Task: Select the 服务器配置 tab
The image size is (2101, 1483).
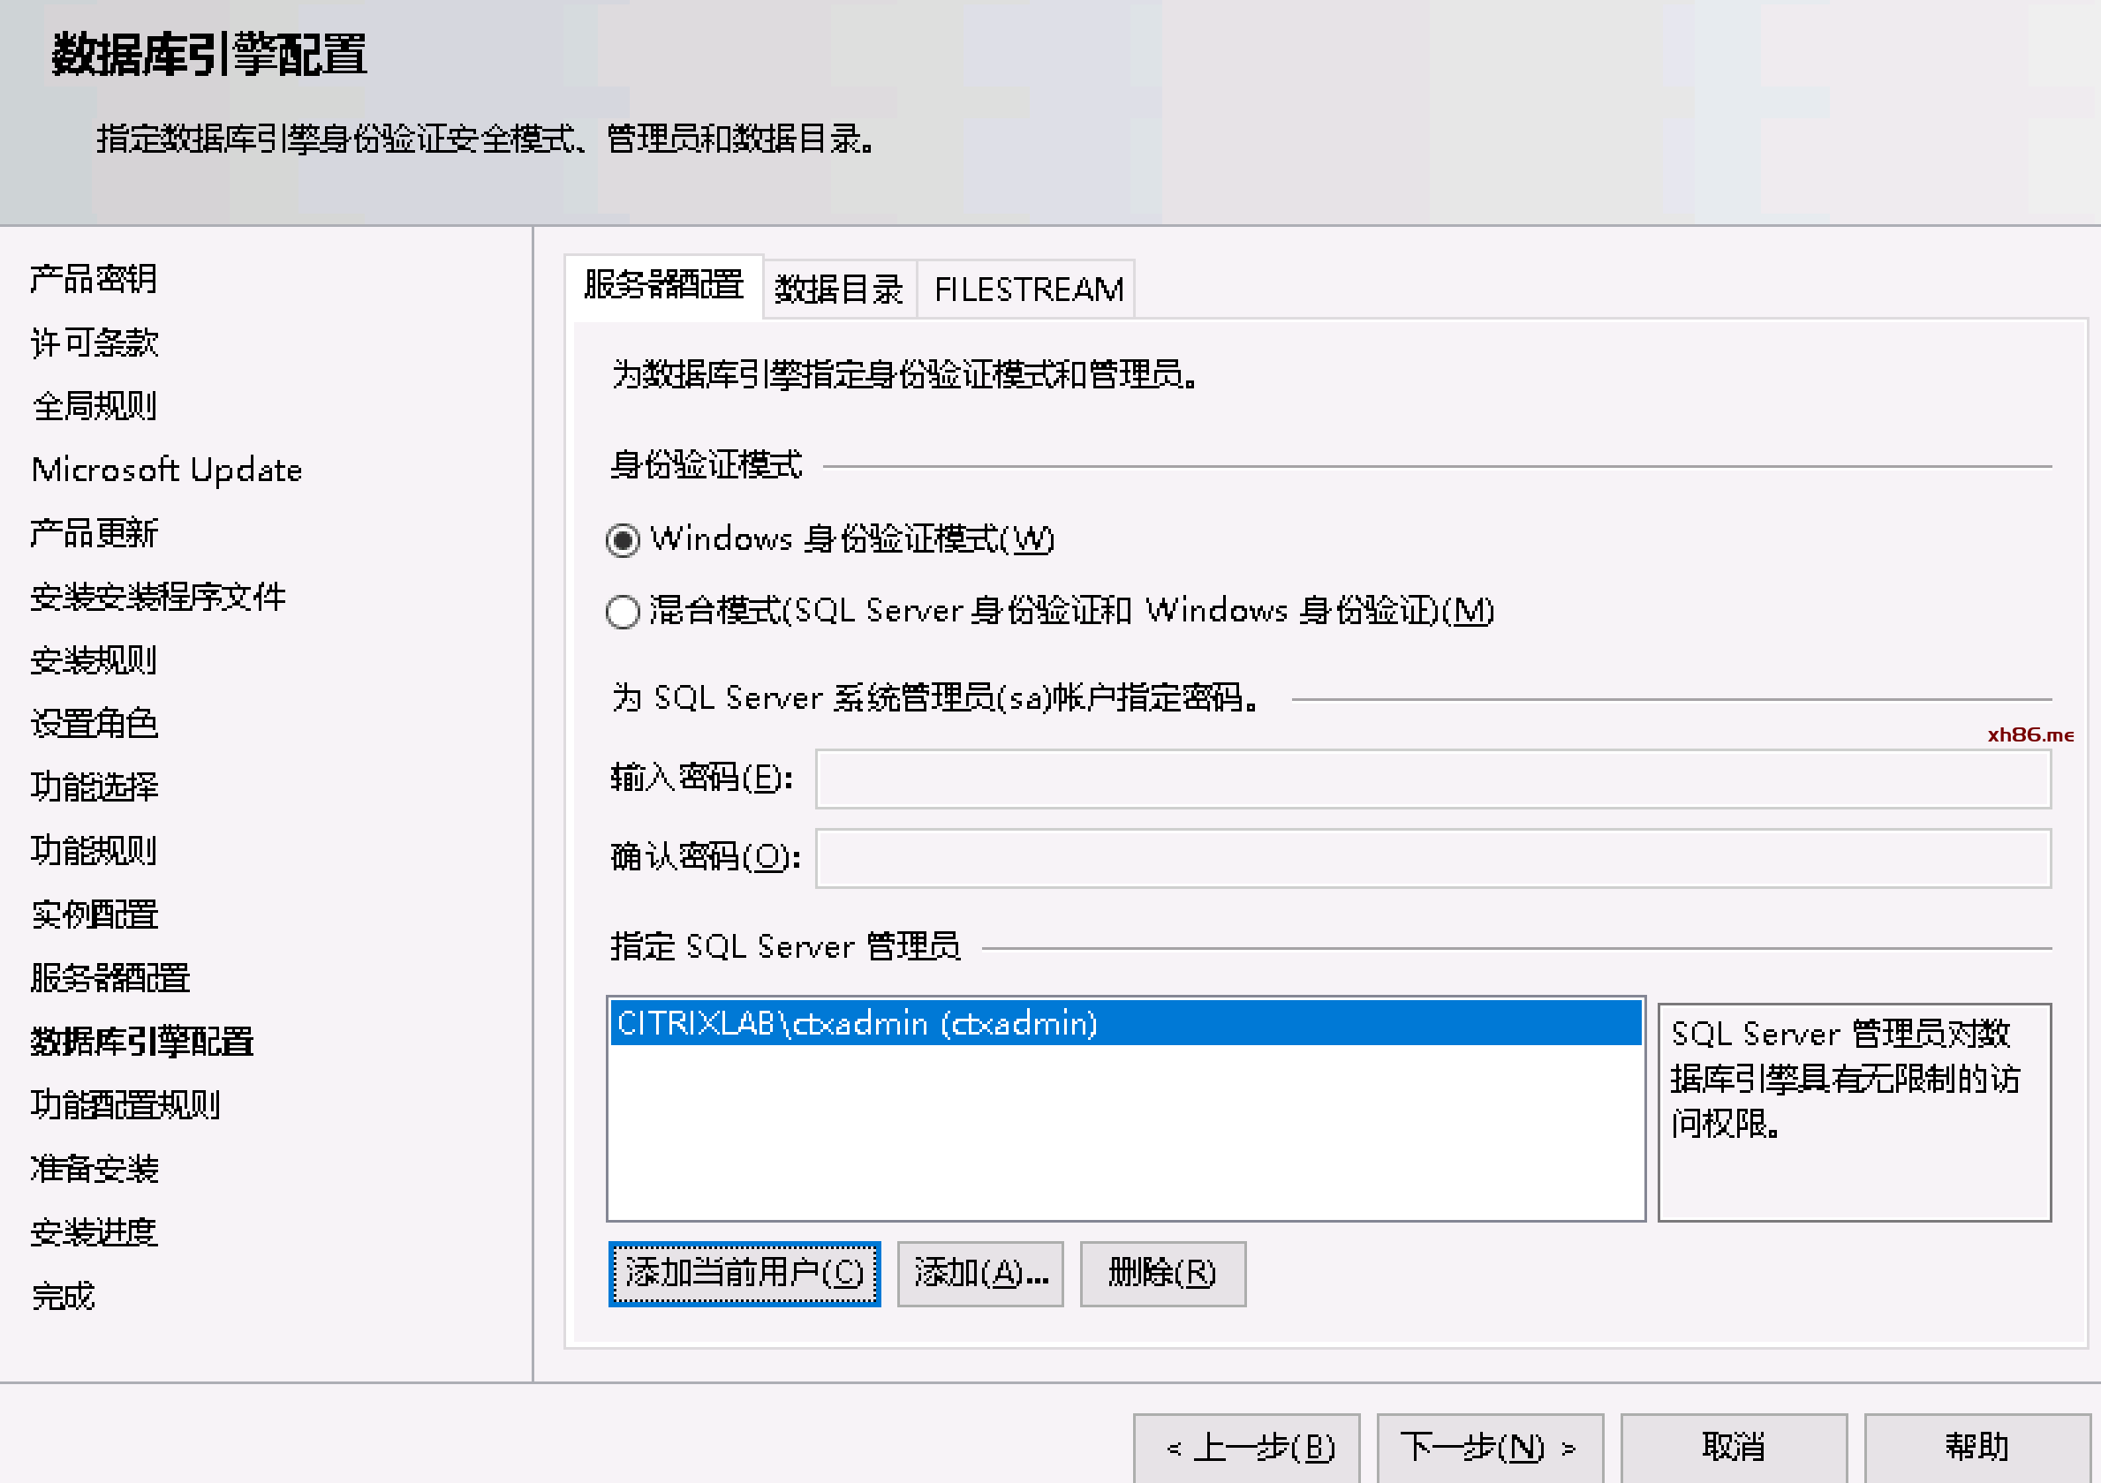Action: 663,285
